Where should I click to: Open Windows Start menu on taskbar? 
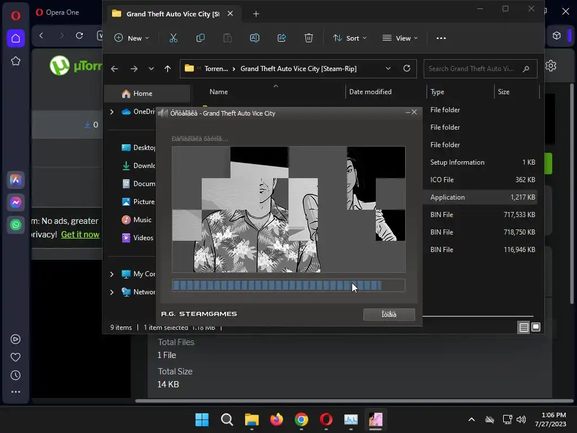(202, 419)
